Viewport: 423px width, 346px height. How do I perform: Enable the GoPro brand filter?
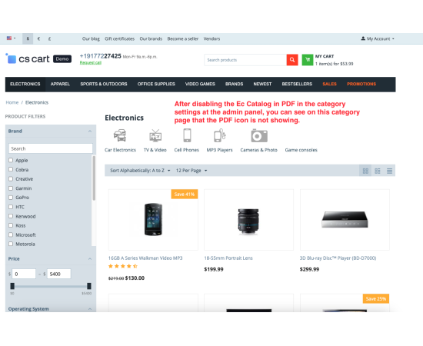[11, 198]
